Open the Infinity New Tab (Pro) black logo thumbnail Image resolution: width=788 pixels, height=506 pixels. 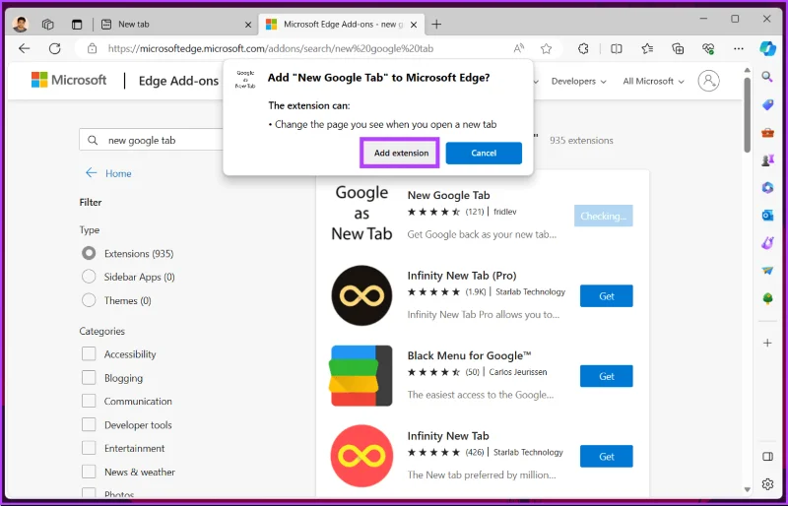coord(361,295)
